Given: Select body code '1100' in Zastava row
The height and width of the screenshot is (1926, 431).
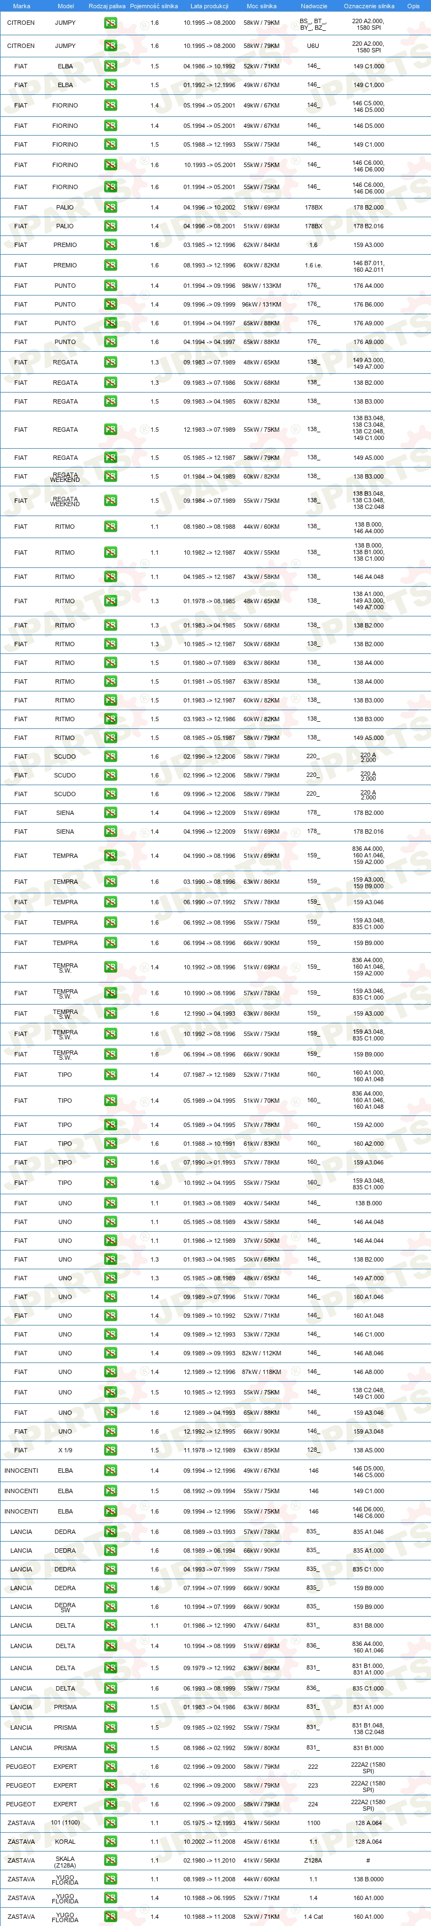Looking at the screenshot, I should point(313,1823).
